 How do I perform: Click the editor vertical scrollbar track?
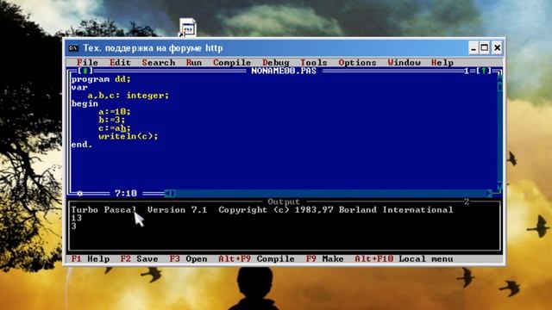point(499,133)
